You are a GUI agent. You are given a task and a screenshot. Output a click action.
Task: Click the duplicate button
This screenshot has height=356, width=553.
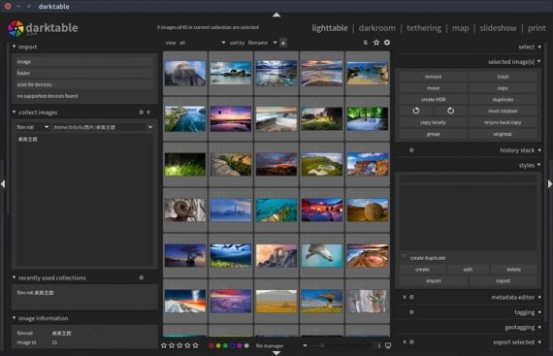[503, 99]
